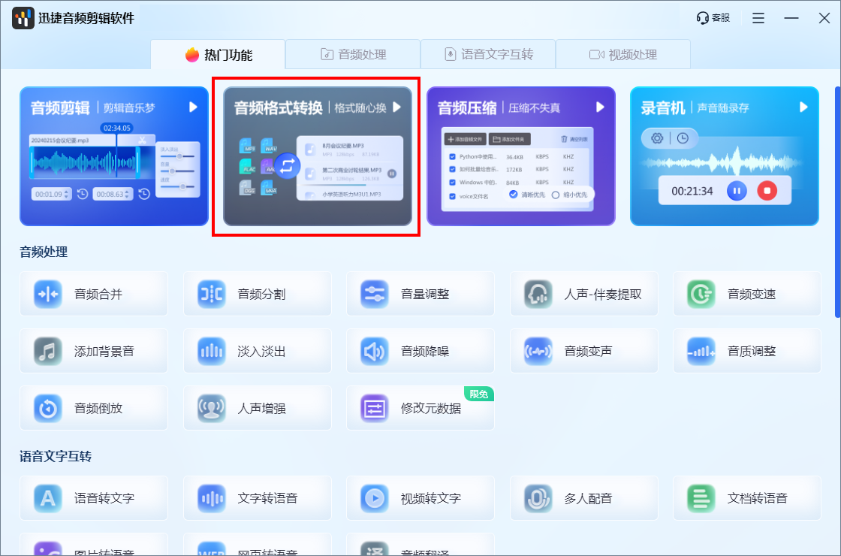This screenshot has width=841, height=556.
Task: Open the 音质调整 tool icon
Action: pyautogui.click(x=701, y=352)
